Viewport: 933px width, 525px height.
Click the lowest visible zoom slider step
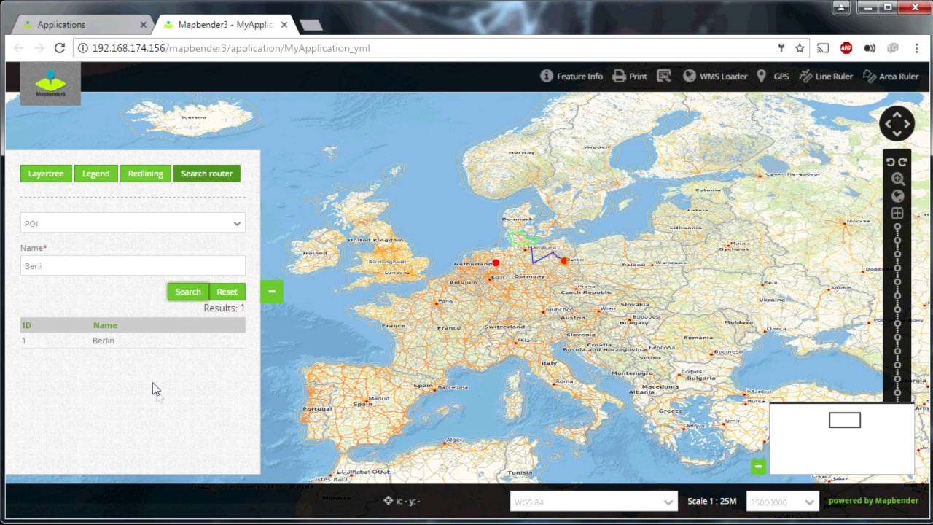pyautogui.click(x=897, y=393)
